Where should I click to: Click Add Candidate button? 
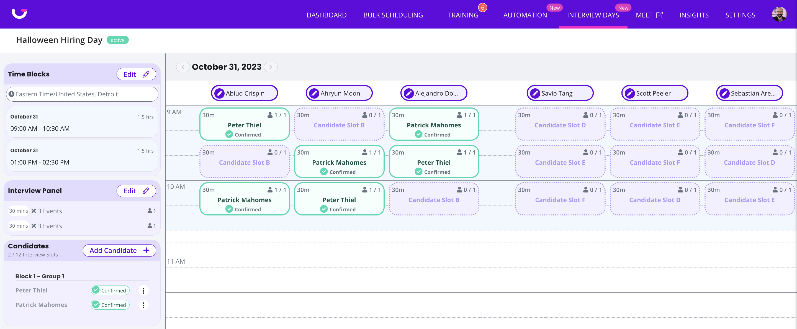119,250
